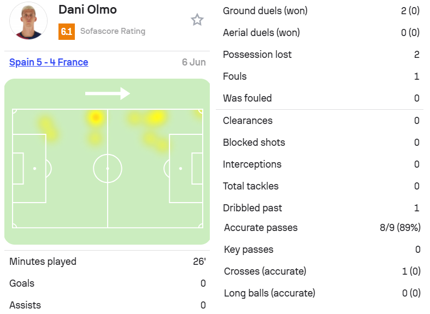Click the center circle on the pitch
Image resolution: width=430 pixels, height=314 pixels.
coord(108,169)
